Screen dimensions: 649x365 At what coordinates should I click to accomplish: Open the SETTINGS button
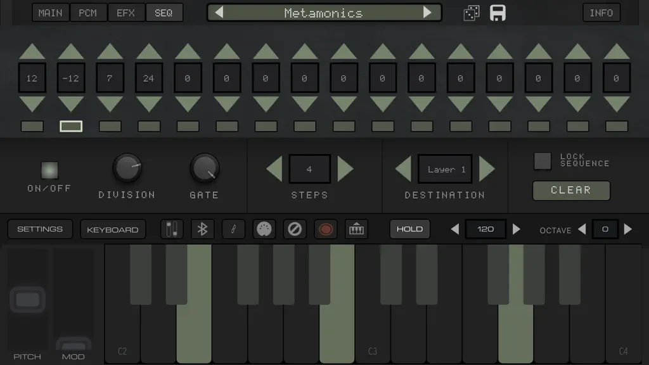40,229
